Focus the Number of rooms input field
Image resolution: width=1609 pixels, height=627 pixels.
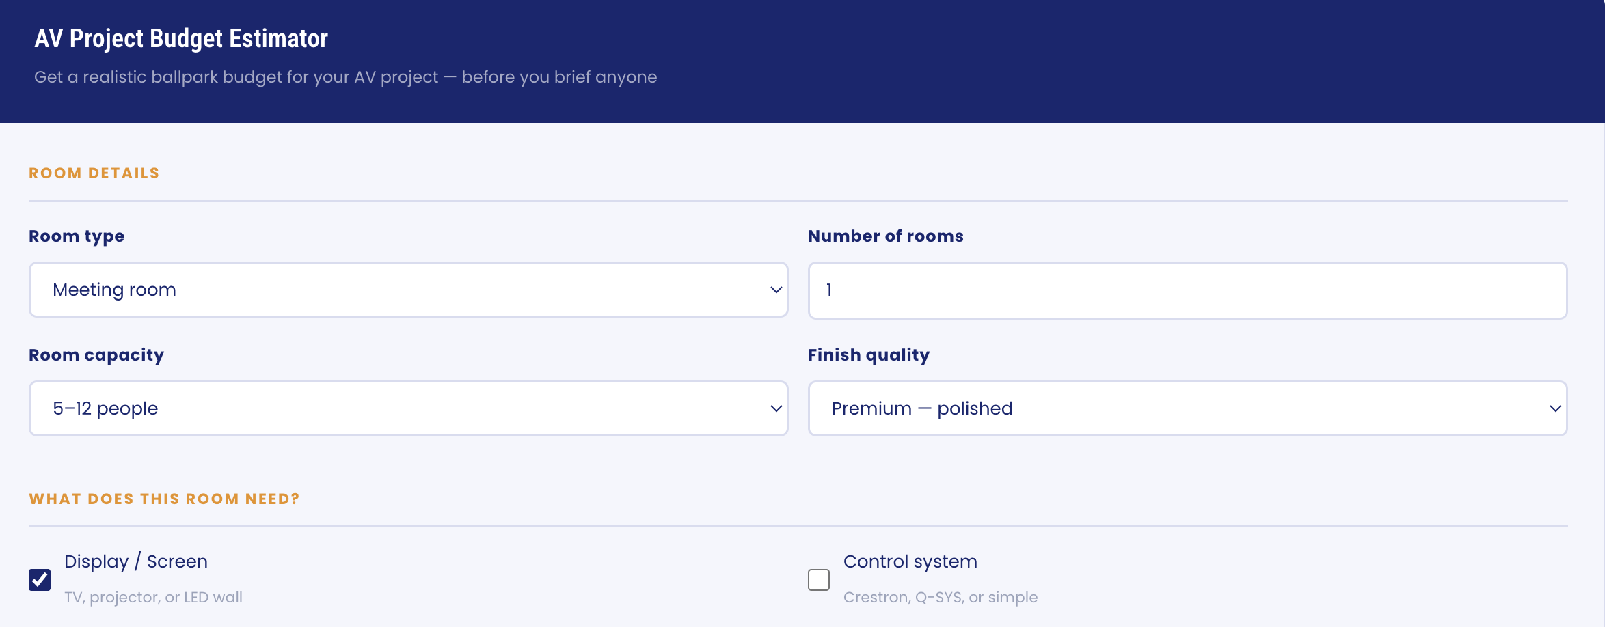[1187, 290]
